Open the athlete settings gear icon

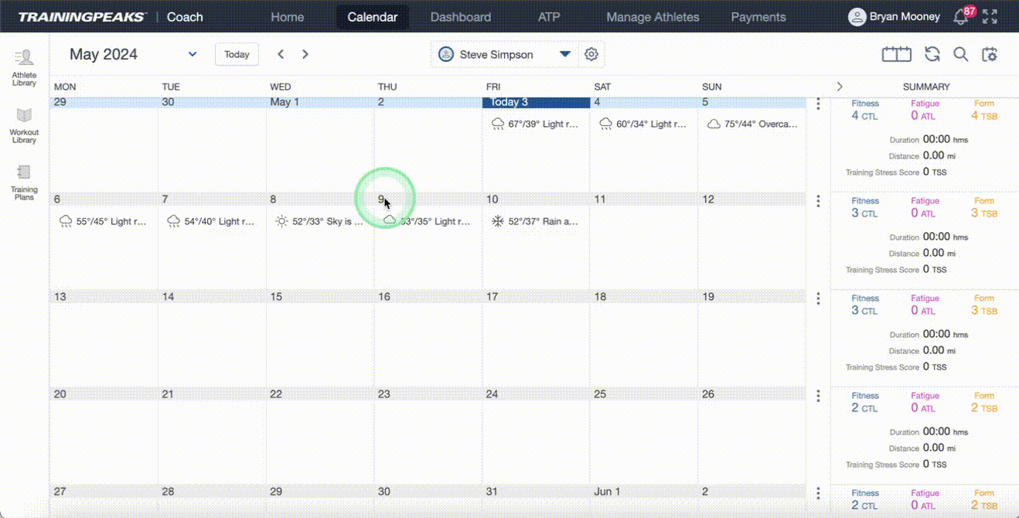click(591, 54)
